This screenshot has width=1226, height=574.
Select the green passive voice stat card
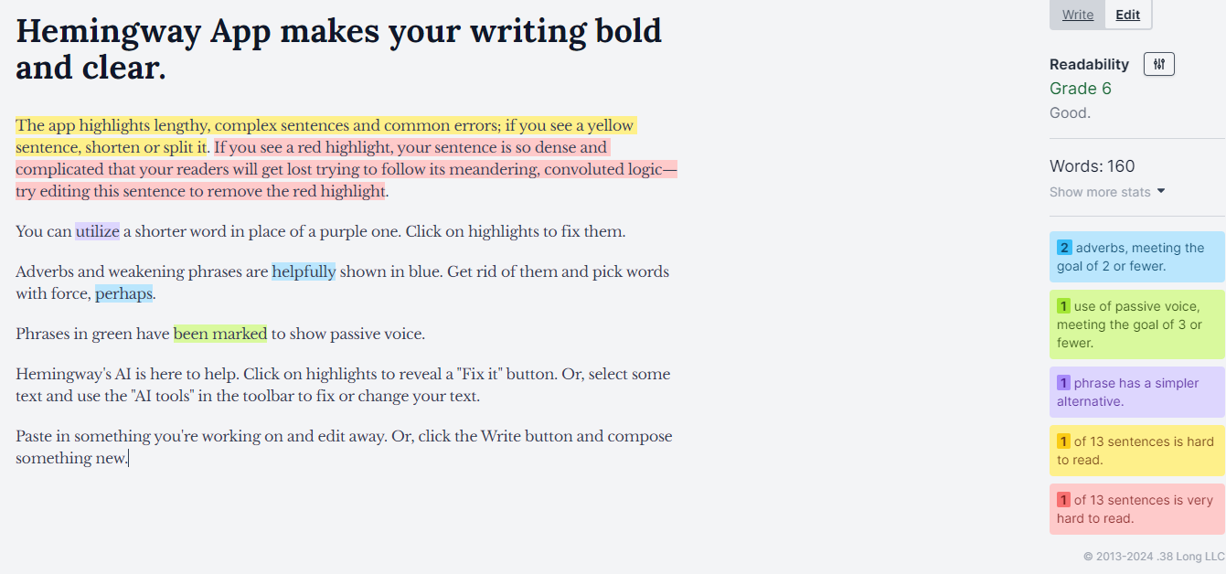(1135, 324)
